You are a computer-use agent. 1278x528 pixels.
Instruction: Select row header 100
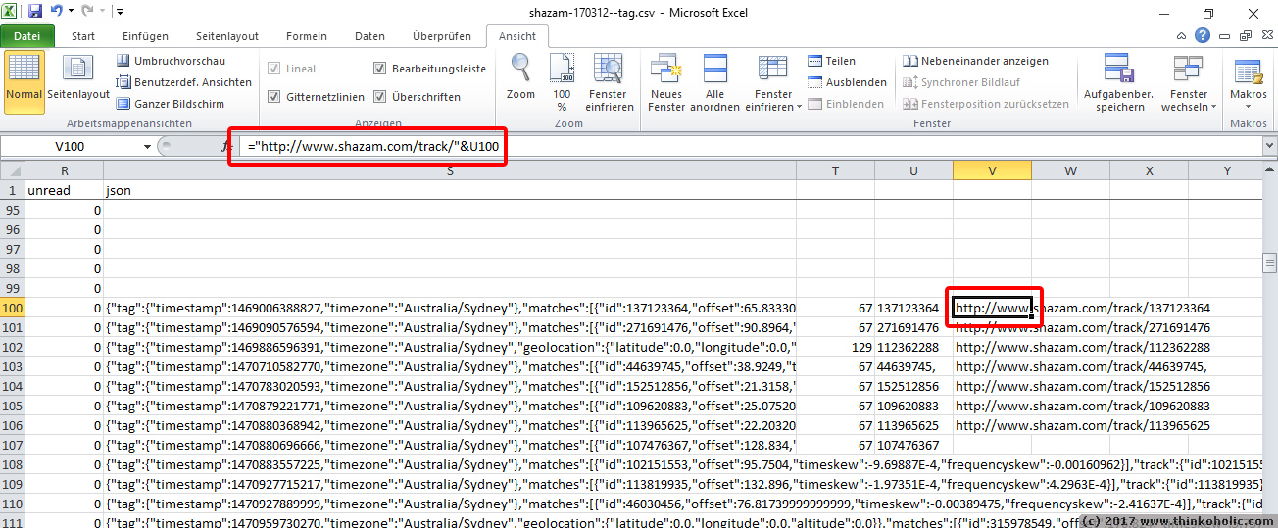13,308
